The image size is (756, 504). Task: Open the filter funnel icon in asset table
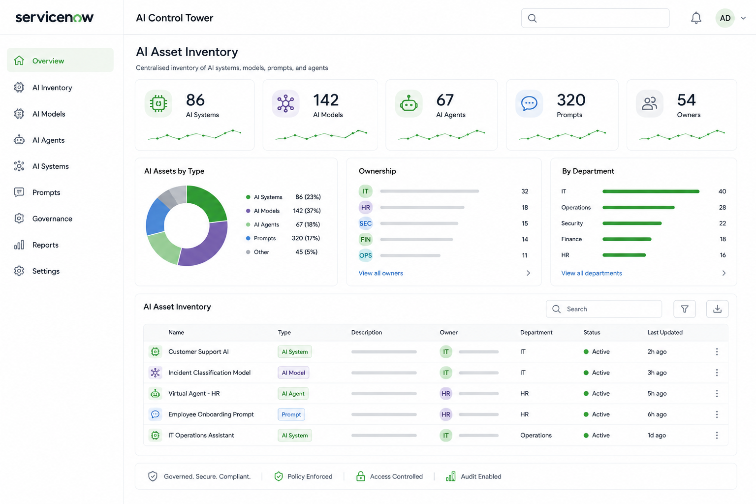[685, 309]
